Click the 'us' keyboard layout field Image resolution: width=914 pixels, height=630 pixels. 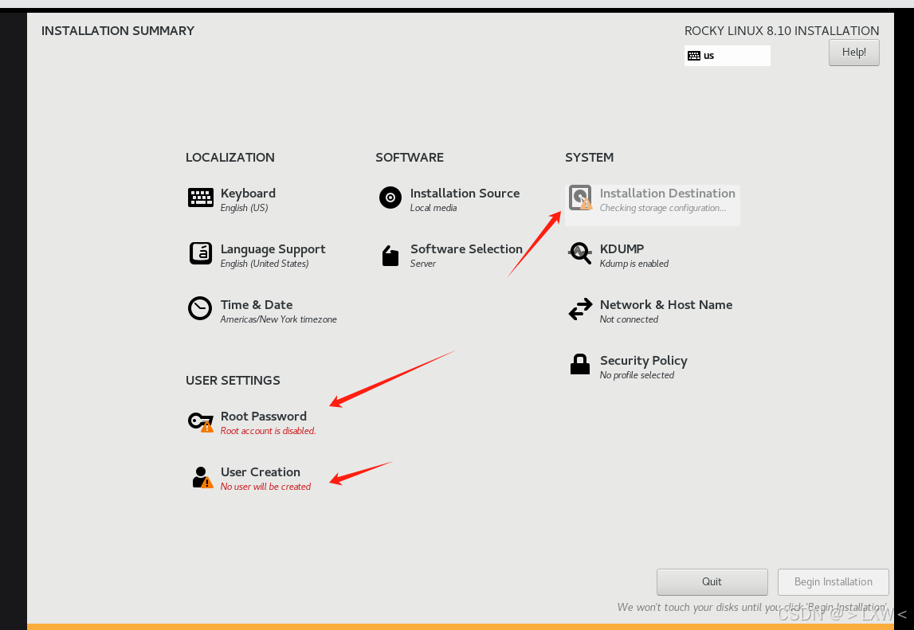[728, 56]
